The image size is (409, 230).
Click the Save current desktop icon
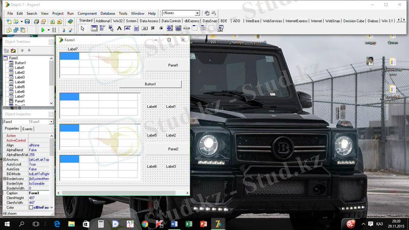[x=207, y=13]
